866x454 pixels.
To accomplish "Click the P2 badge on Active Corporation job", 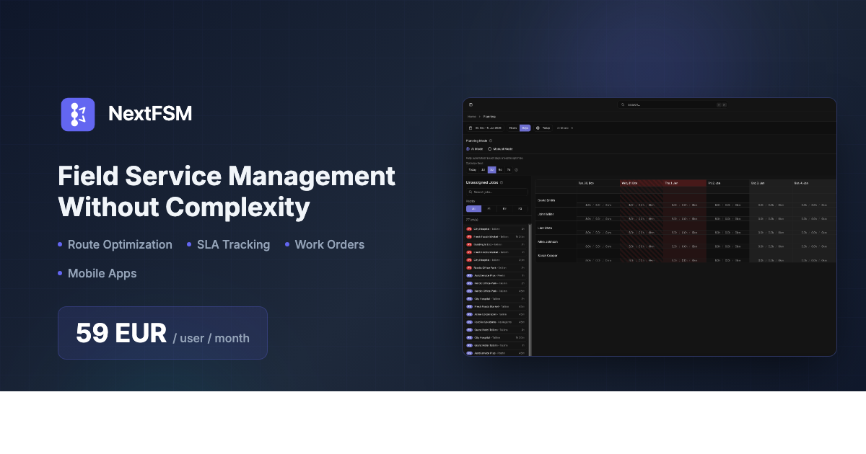I will pyautogui.click(x=469, y=314).
